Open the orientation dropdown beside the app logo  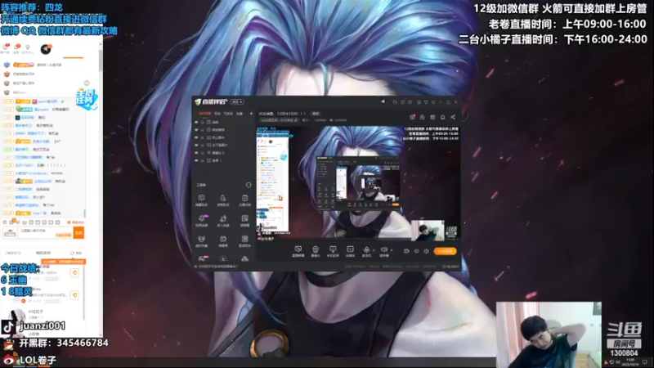tap(237, 101)
